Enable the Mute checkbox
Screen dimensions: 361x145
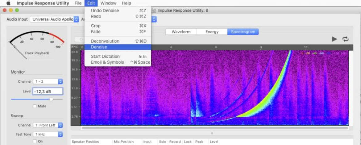point(35,106)
